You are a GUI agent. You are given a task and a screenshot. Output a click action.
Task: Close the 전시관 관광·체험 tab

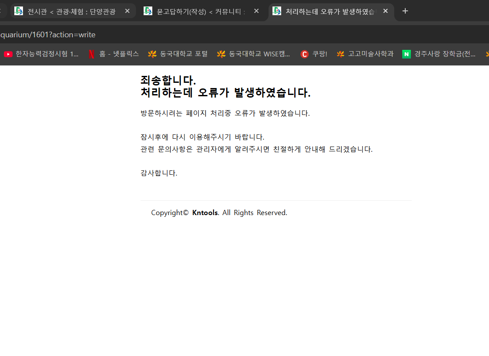pos(127,11)
